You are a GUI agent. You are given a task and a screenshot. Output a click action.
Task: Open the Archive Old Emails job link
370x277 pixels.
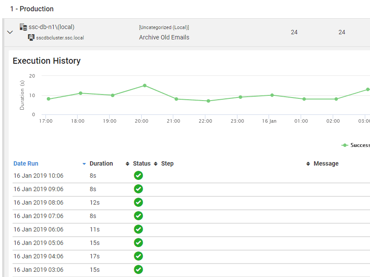(164, 37)
